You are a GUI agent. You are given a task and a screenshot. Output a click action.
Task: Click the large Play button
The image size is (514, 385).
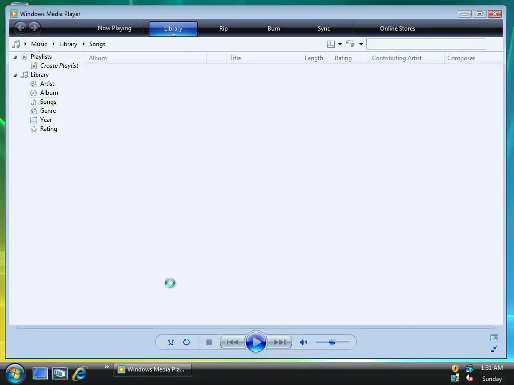pyautogui.click(x=255, y=342)
